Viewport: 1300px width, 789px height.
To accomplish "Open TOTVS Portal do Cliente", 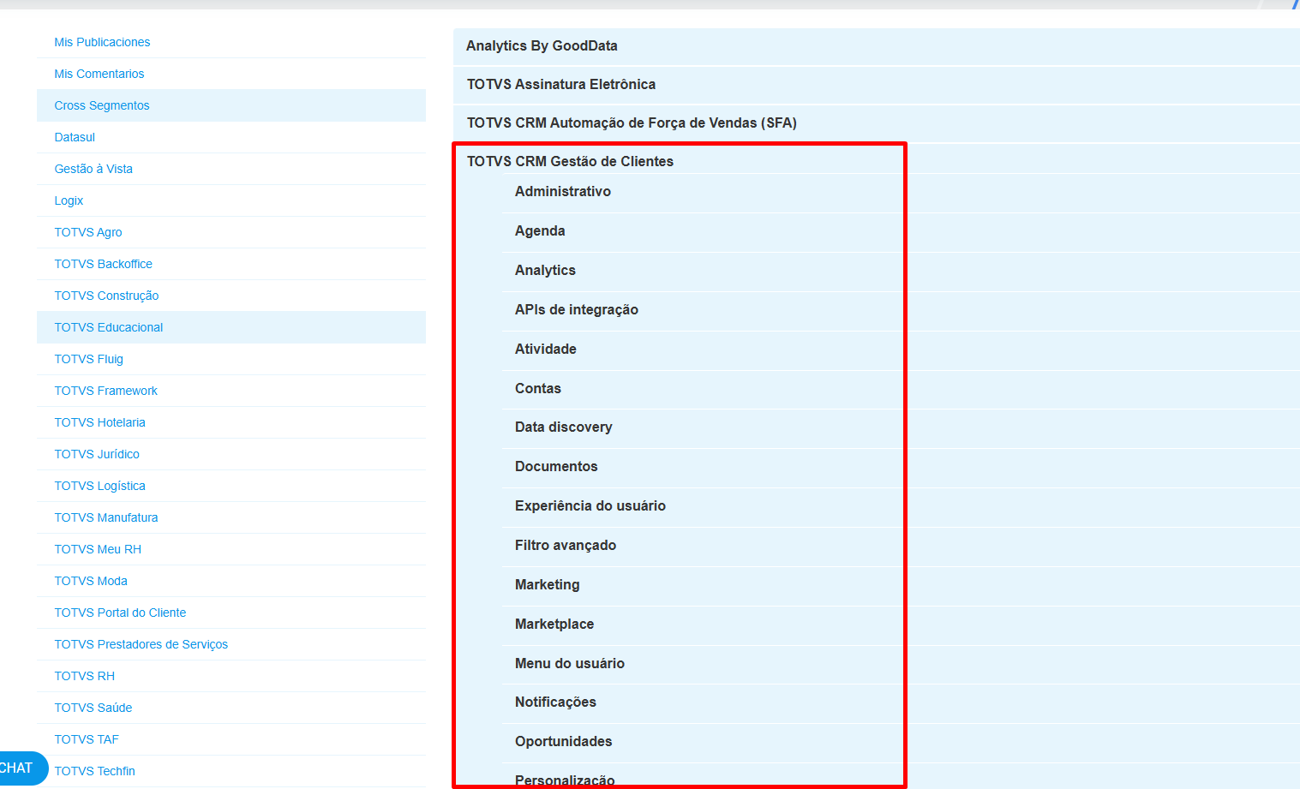I will click(x=120, y=613).
